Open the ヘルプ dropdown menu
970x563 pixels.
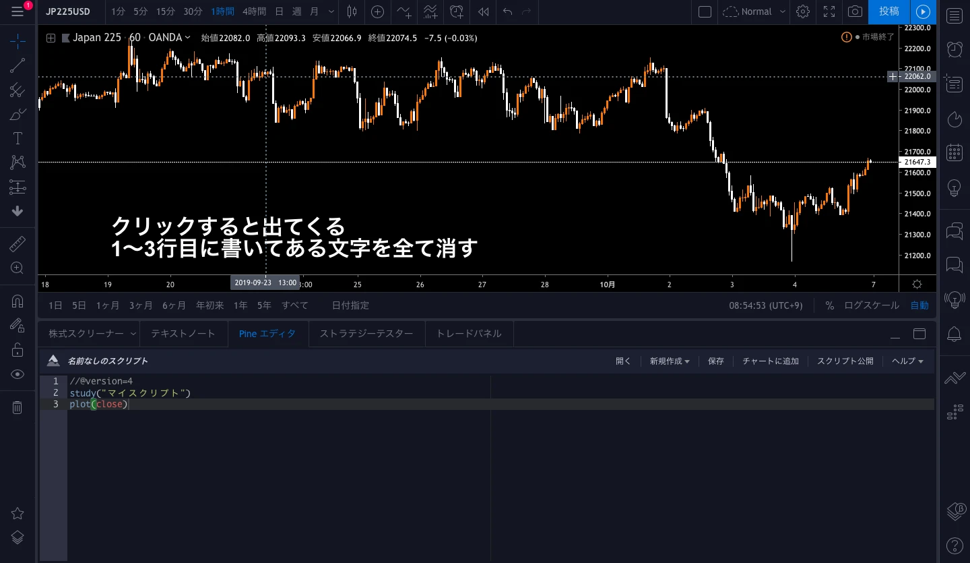pyautogui.click(x=907, y=361)
